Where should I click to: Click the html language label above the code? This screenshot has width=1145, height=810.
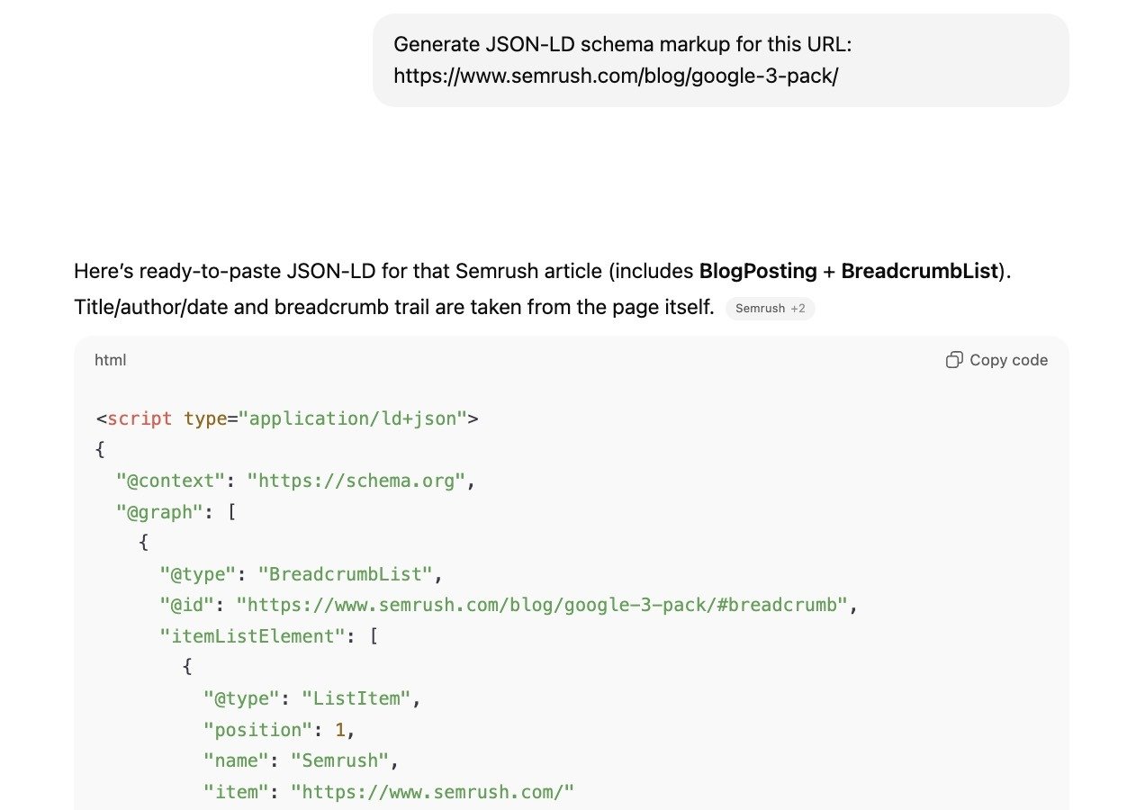pyautogui.click(x=110, y=359)
